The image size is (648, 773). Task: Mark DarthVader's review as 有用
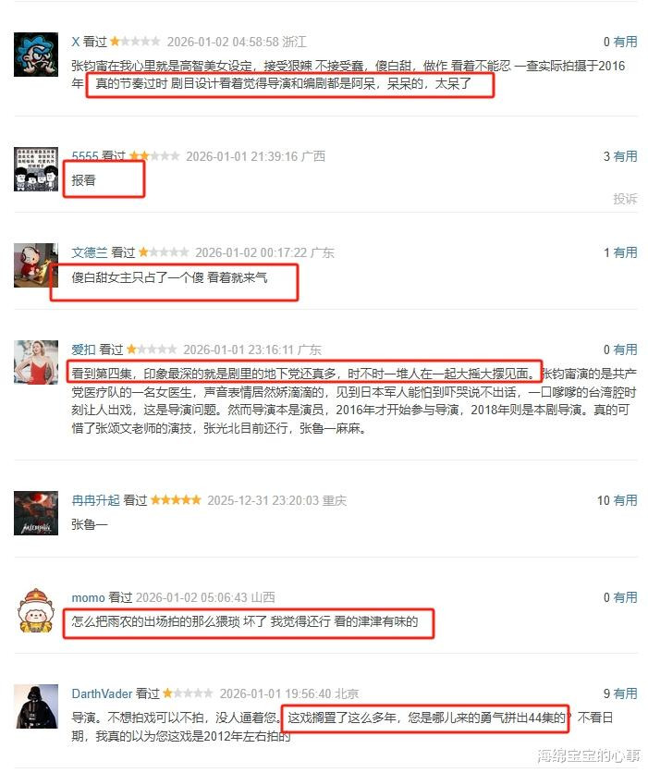625,694
